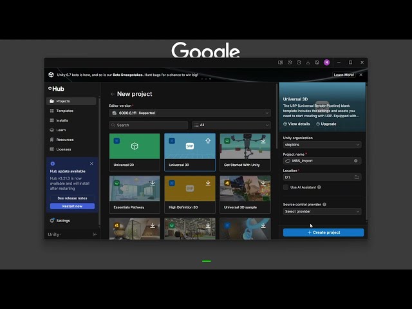Download the High Definition 3D template
The width and height of the screenshot is (412, 309).
click(208, 183)
